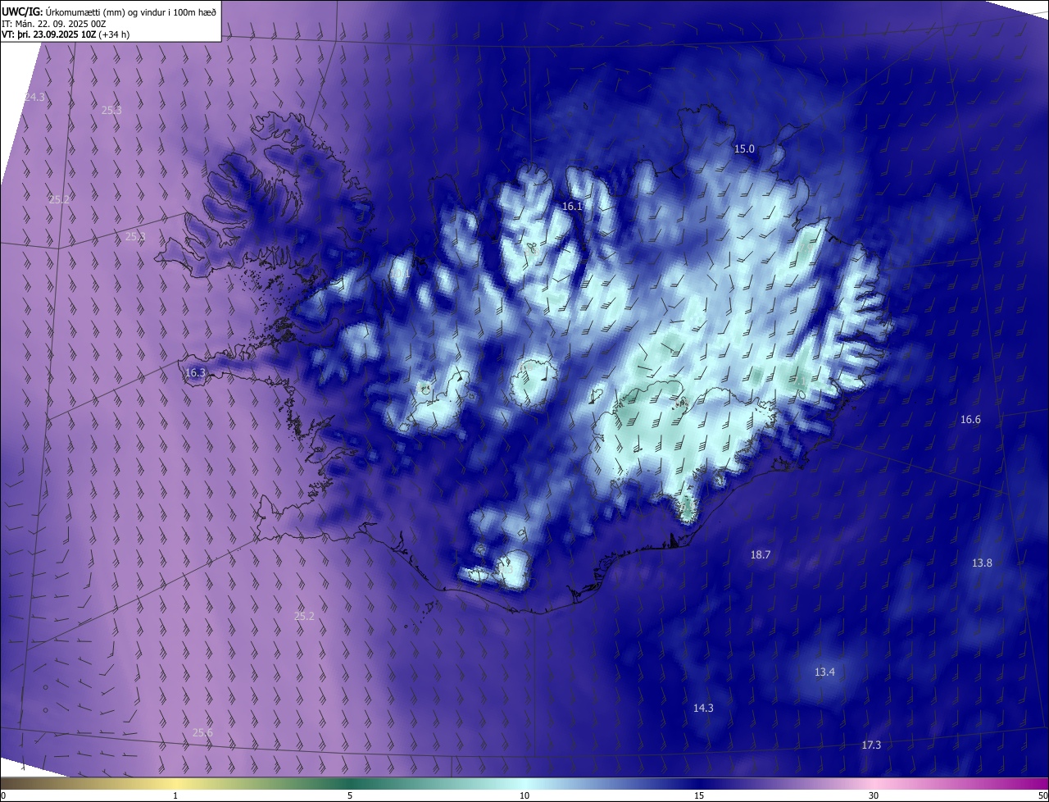Image resolution: width=1049 pixels, height=802 pixels.
Task: Click the 15.0 value over northern Iceland
Action: 744,149
